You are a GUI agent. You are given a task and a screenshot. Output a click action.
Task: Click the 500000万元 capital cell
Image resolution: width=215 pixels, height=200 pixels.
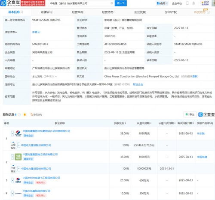tap(144, 169)
